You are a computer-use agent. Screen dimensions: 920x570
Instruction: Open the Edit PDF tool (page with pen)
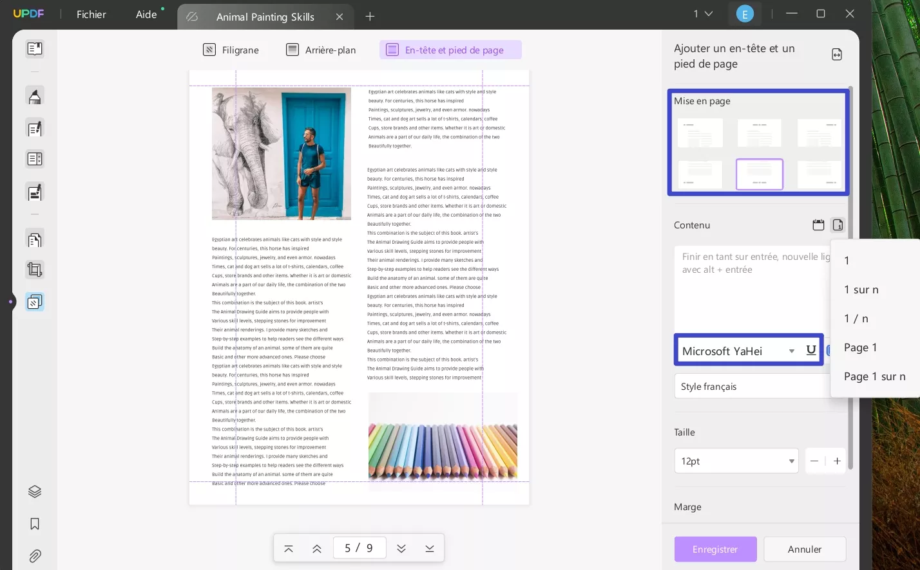pyautogui.click(x=35, y=128)
